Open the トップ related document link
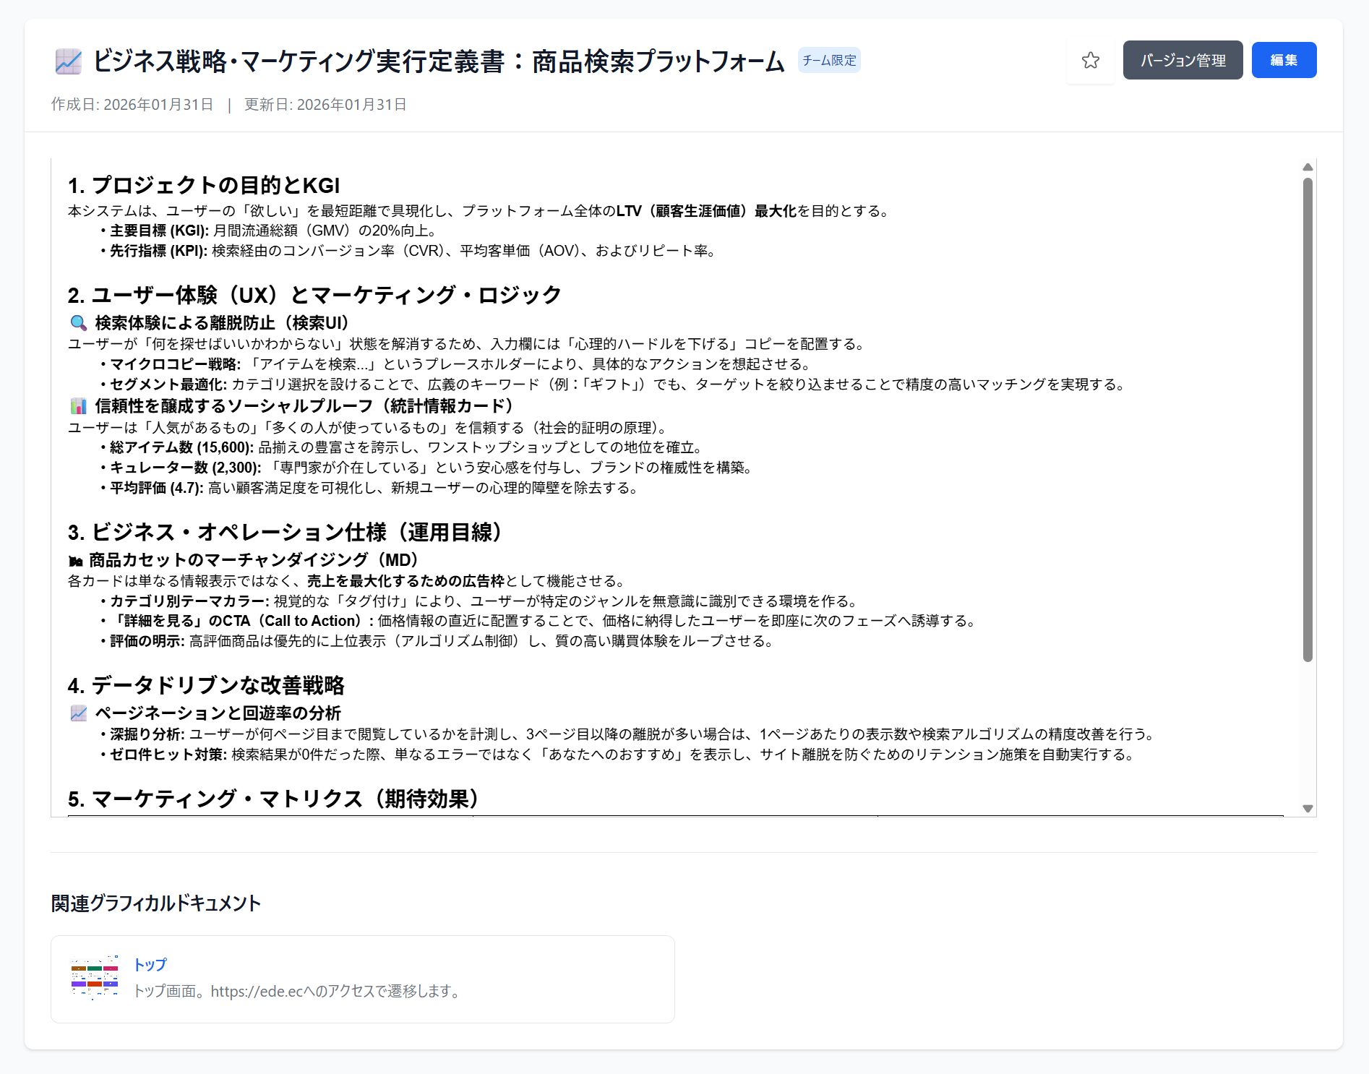The height and width of the screenshot is (1074, 1369). (x=150, y=964)
